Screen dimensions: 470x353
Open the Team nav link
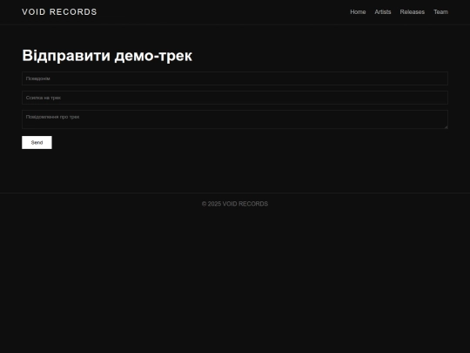click(440, 12)
